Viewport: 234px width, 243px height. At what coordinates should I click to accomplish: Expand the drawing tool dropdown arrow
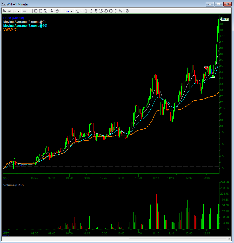(x=71, y=11)
